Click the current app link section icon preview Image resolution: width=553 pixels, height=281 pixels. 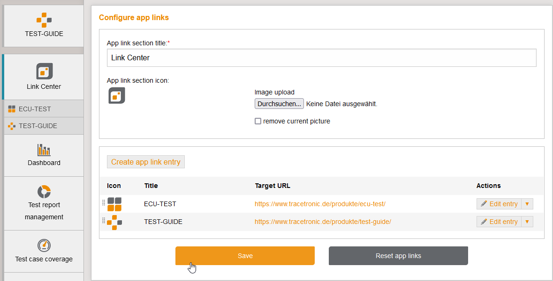pyautogui.click(x=116, y=95)
